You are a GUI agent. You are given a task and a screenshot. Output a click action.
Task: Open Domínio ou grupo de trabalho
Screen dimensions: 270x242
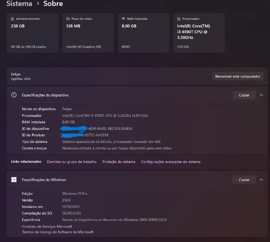pyautogui.click(x=72, y=162)
